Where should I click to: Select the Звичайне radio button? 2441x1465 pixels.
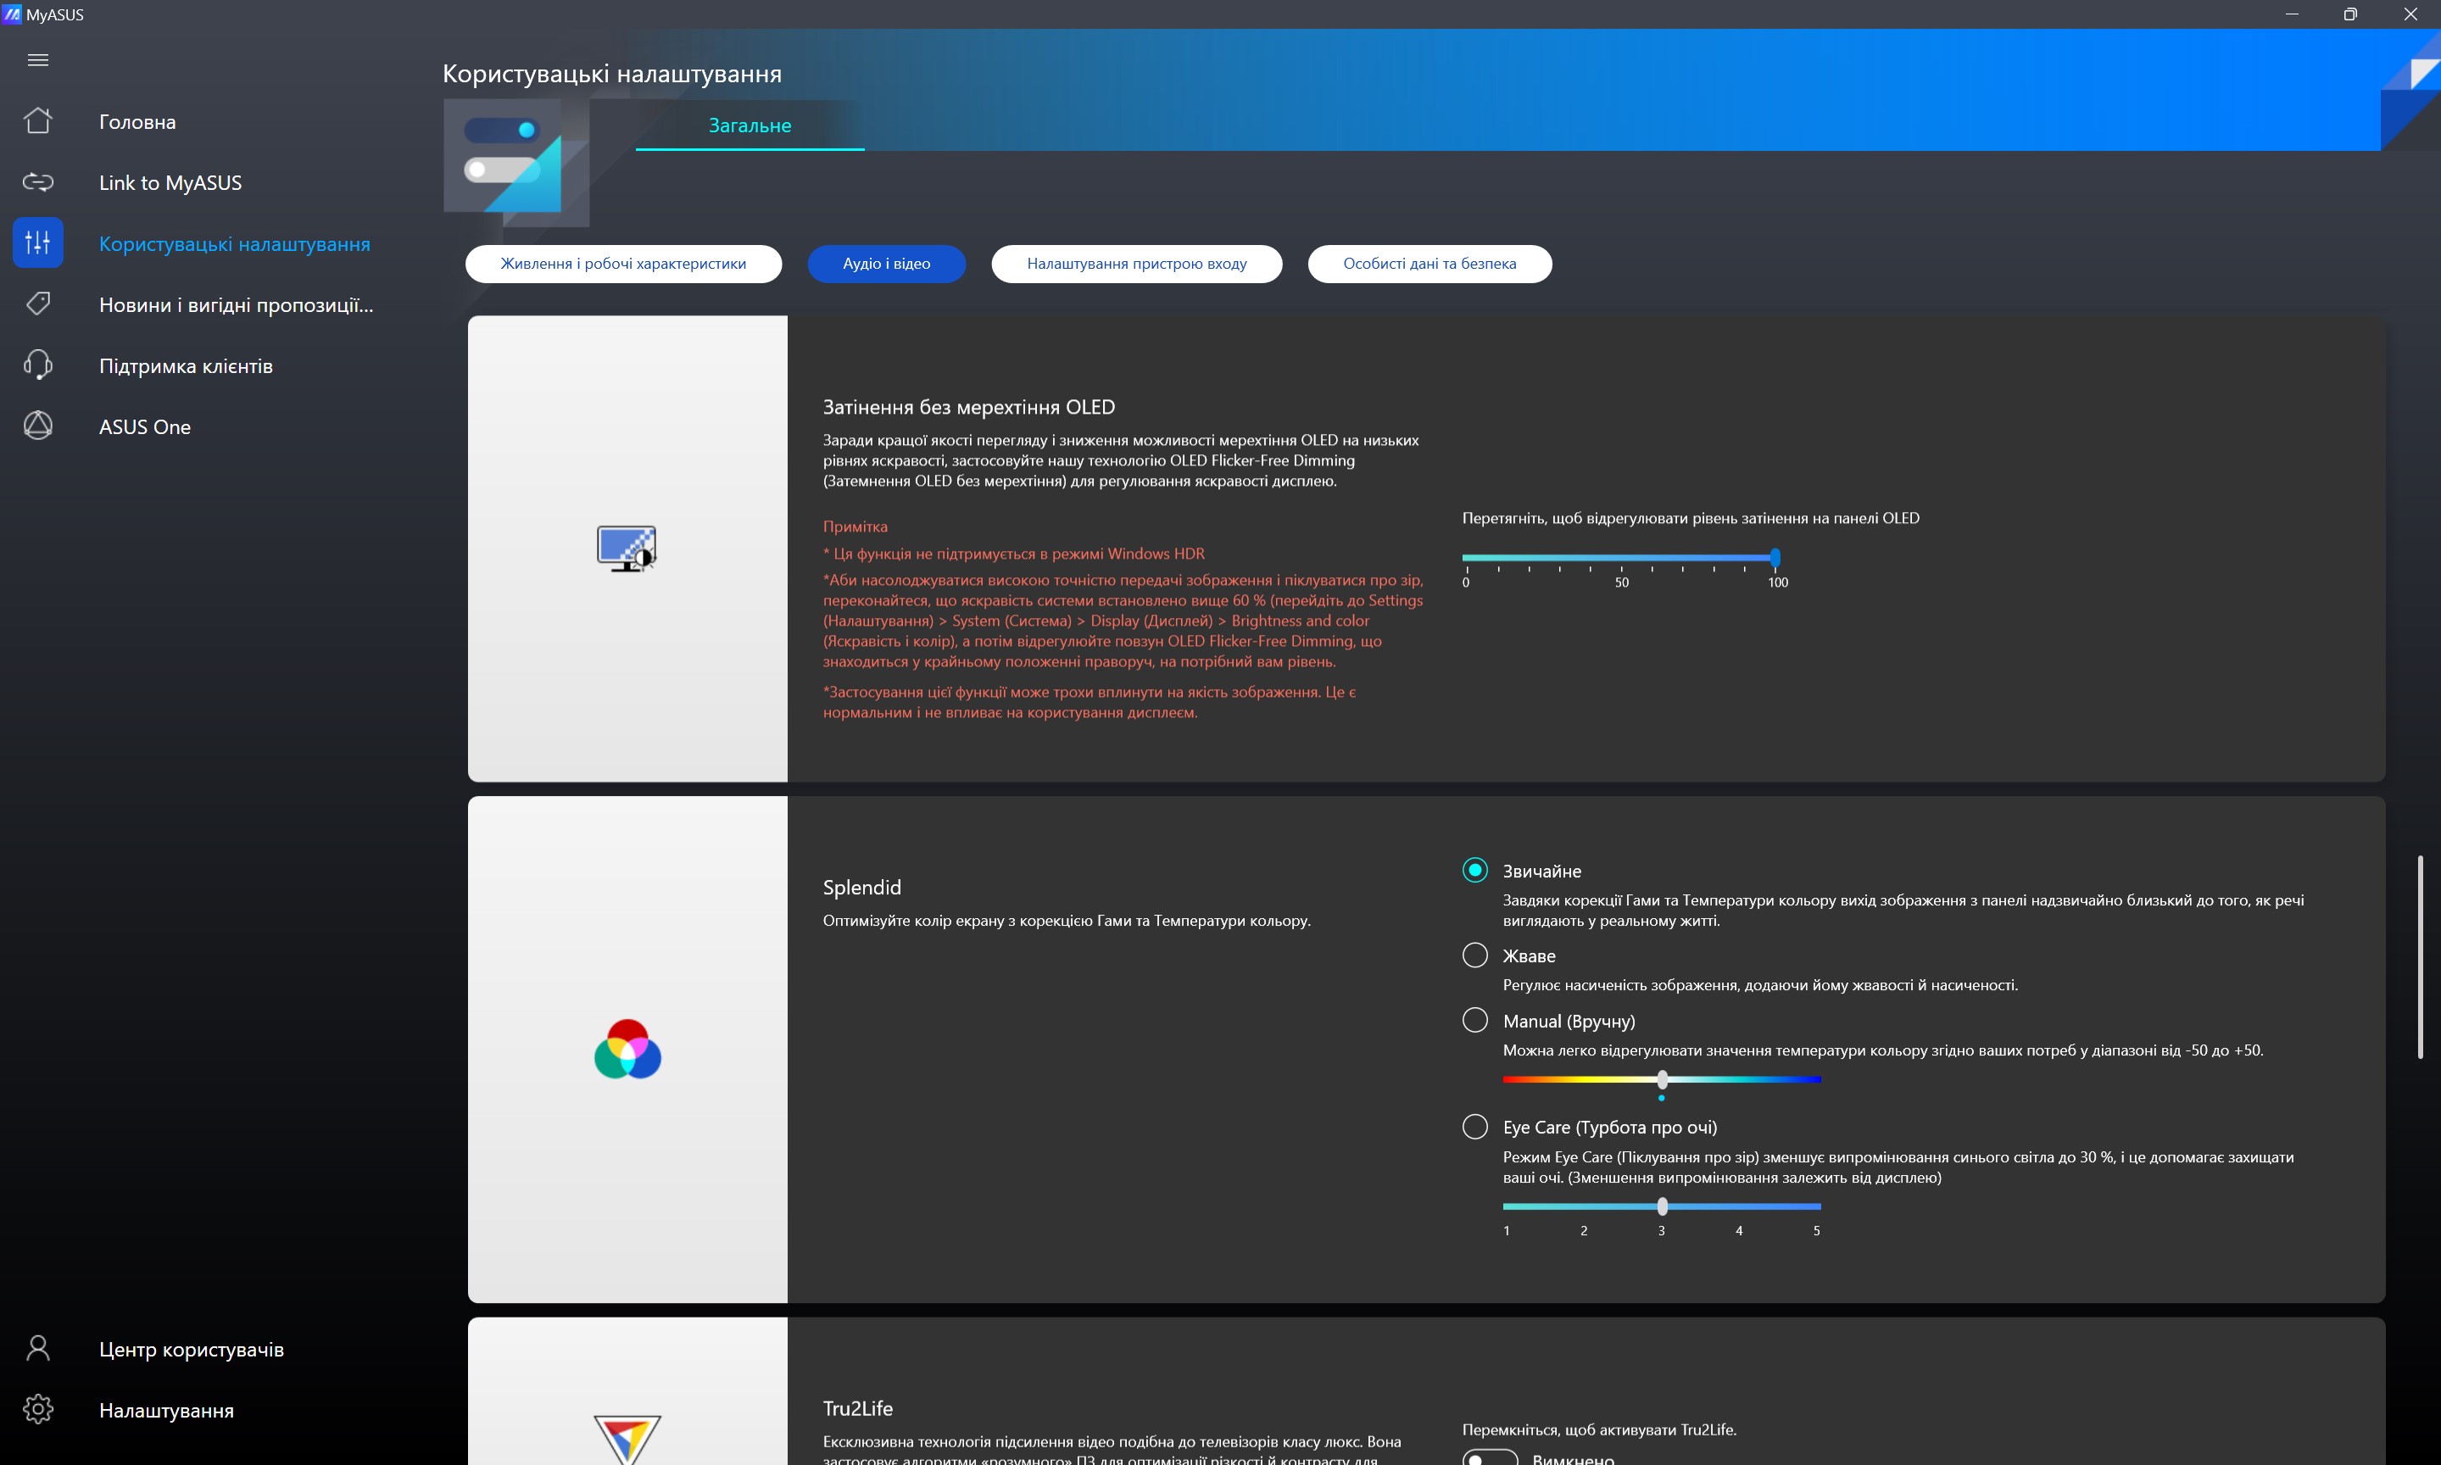1474,870
